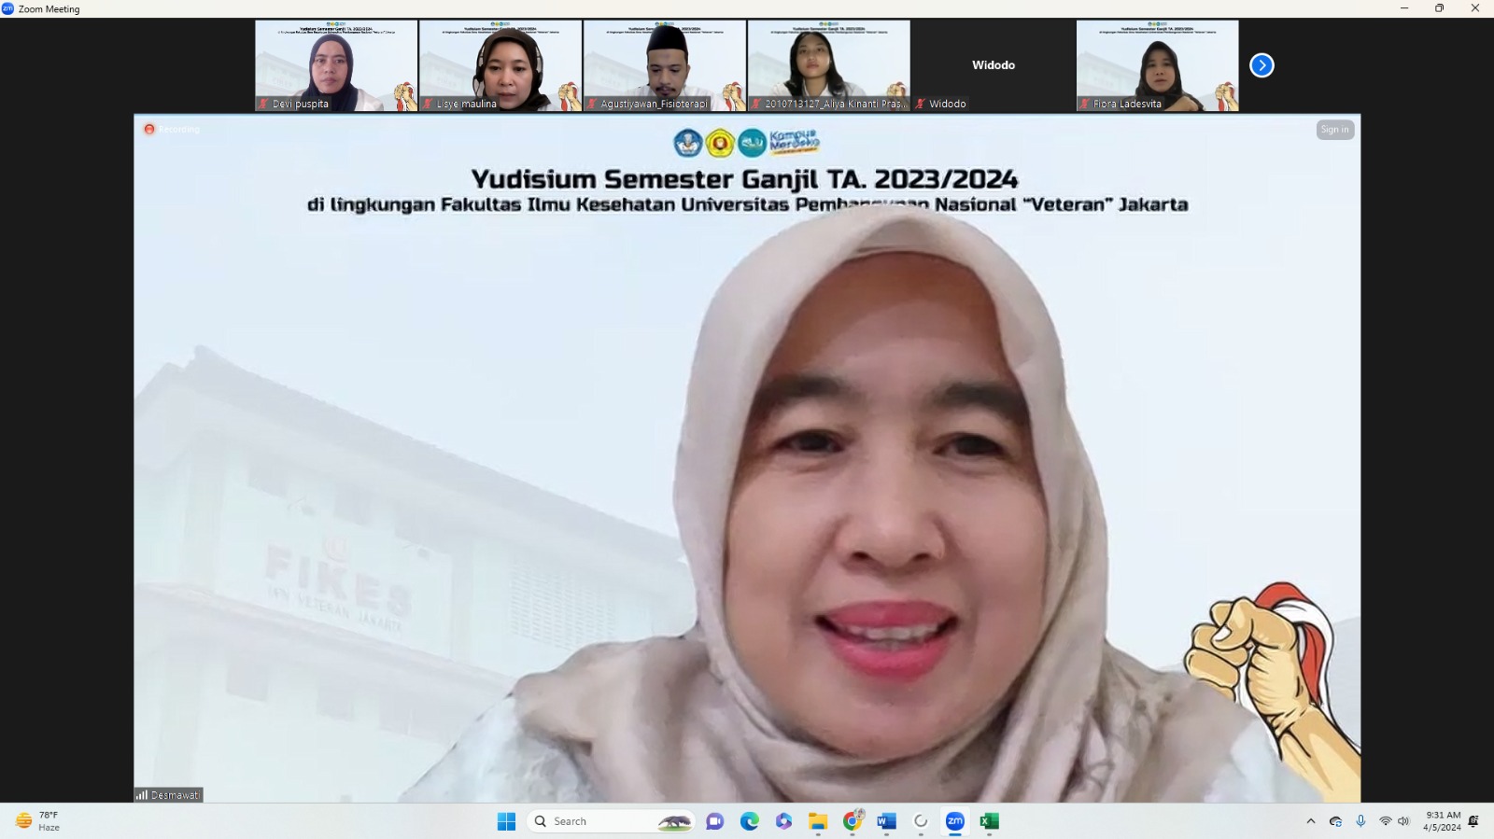
Task: Select Flora Ladesvita's video thumbnail
Action: [x=1157, y=65]
